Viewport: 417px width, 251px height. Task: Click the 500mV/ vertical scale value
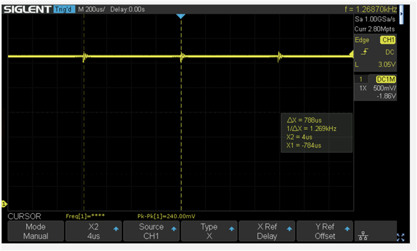click(384, 88)
